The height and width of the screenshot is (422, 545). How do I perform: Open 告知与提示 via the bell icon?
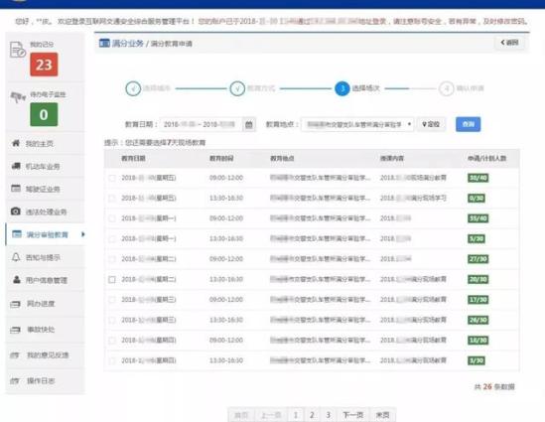tap(16, 257)
